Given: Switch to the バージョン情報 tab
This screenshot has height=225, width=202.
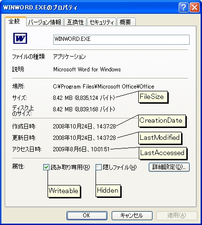Looking at the screenshot, I should [45, 22].
